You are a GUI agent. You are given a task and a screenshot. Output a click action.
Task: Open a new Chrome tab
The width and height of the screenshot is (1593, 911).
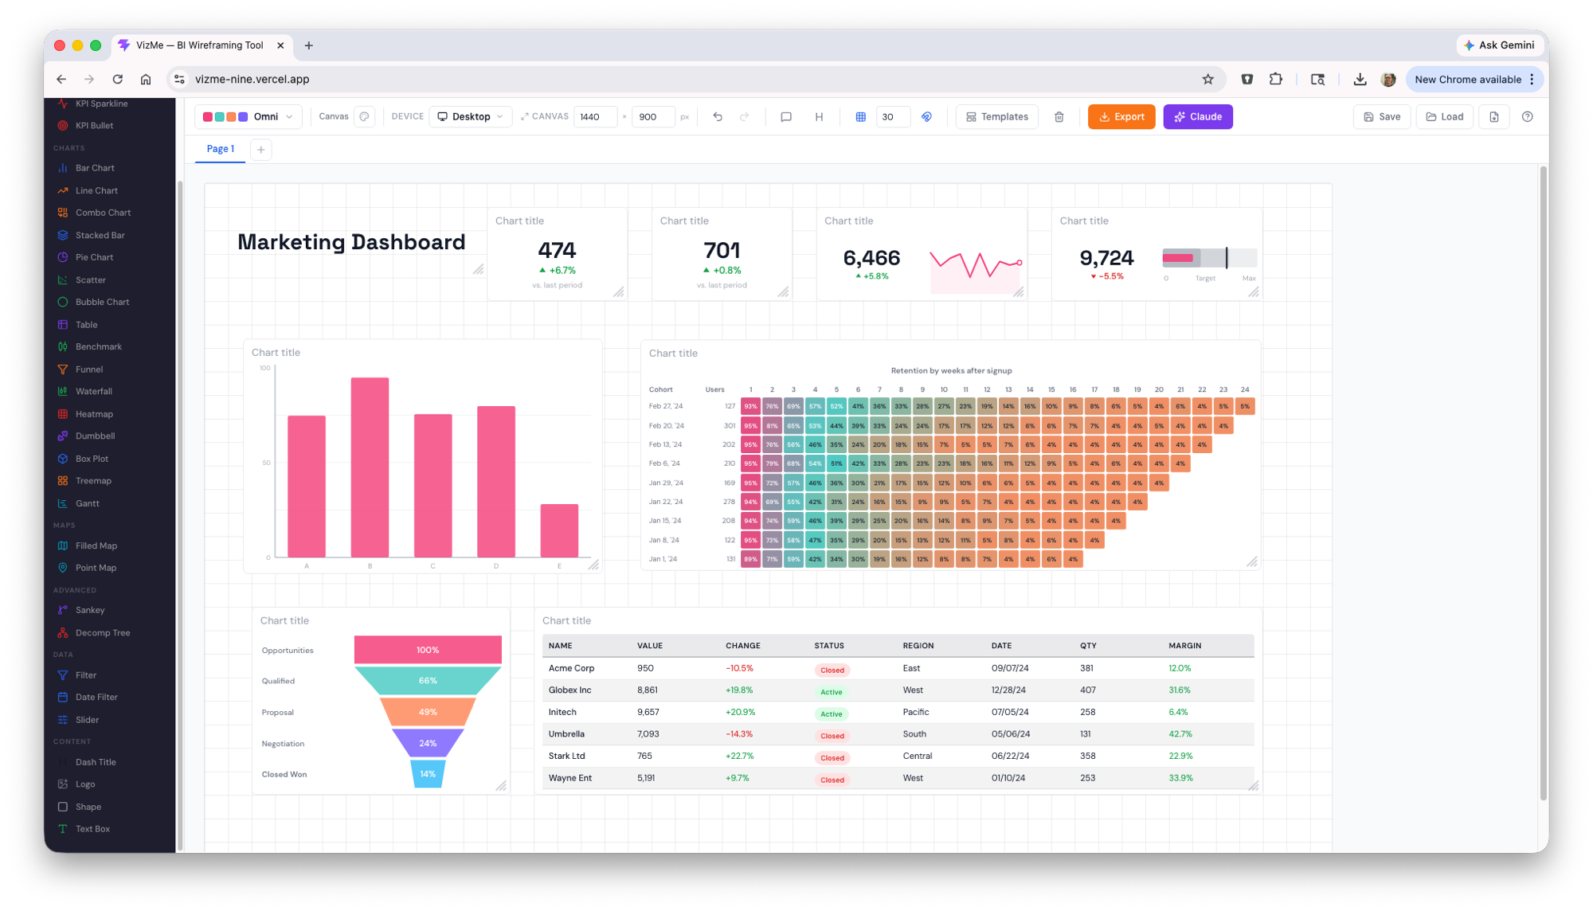coord(309,45)
